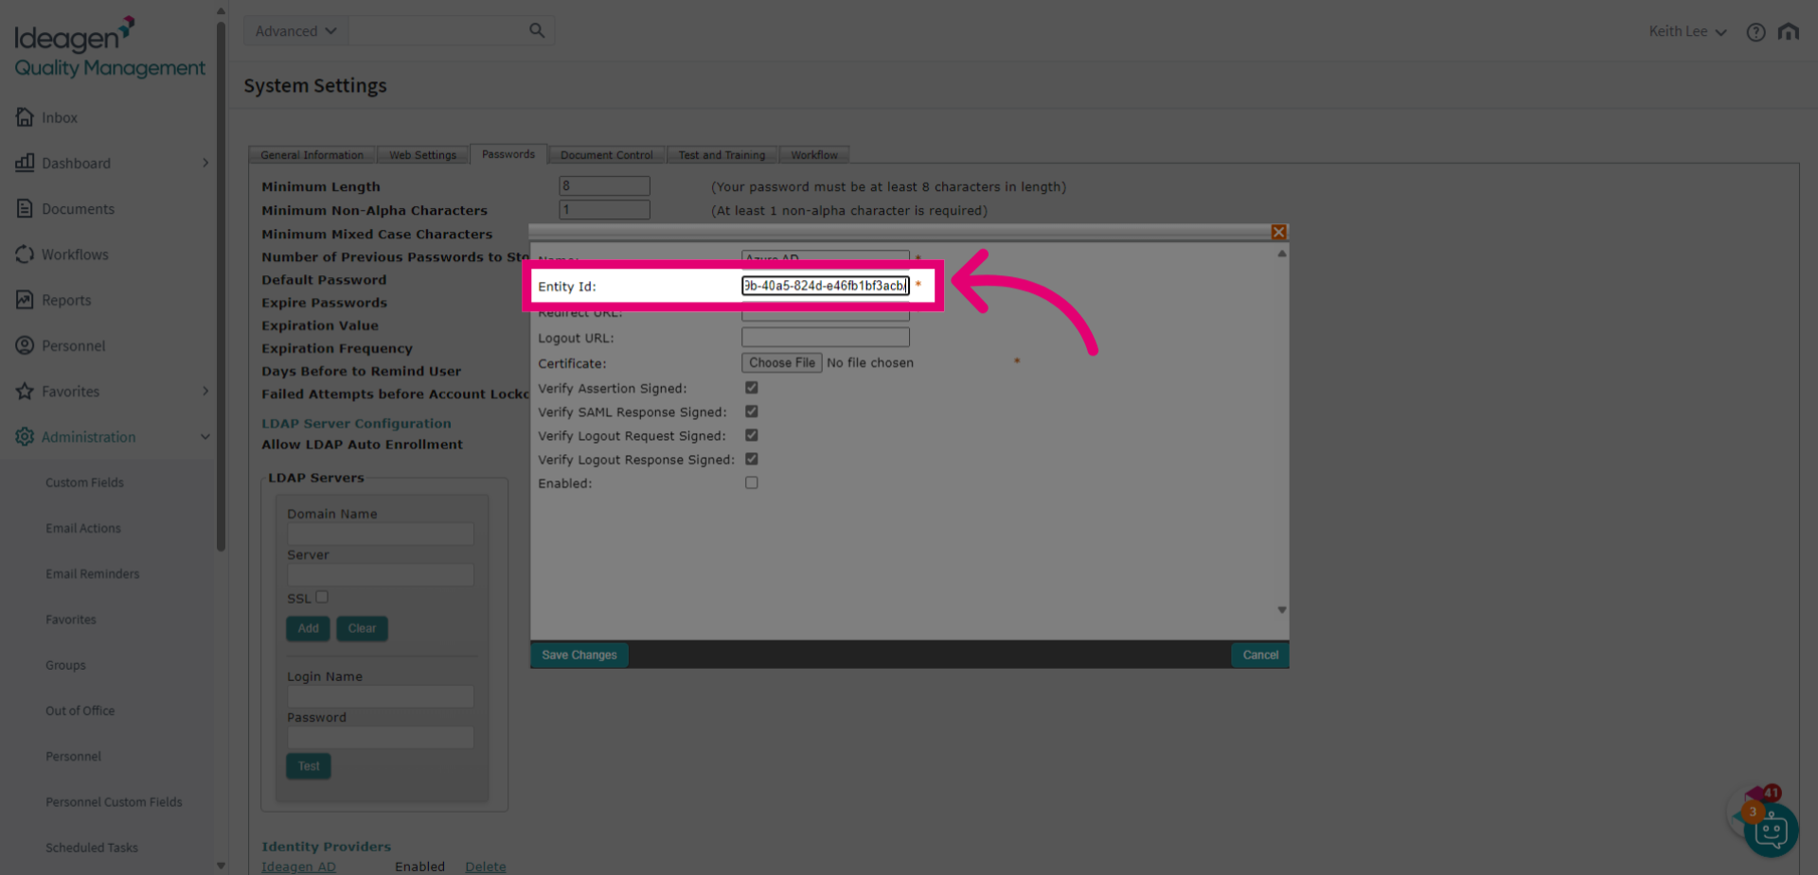This screenshot has height=875, width=1818.
Task: Open Favorites under Administration submenu
Action: [x=71, y=620]
